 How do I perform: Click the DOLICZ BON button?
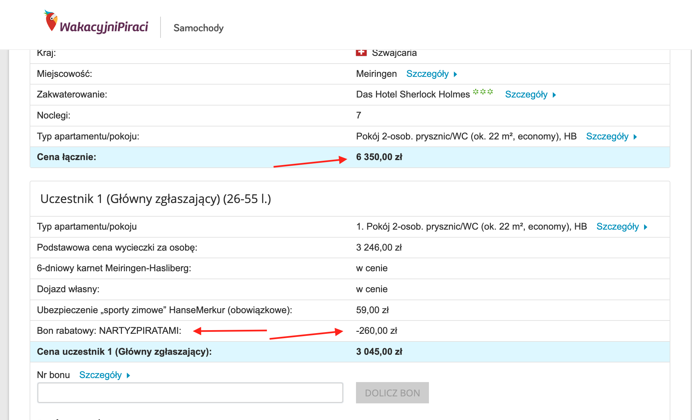point(392,393)
